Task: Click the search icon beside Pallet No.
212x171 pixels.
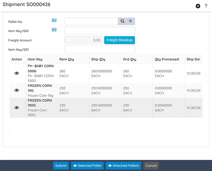Action: (x=123, y=21)
